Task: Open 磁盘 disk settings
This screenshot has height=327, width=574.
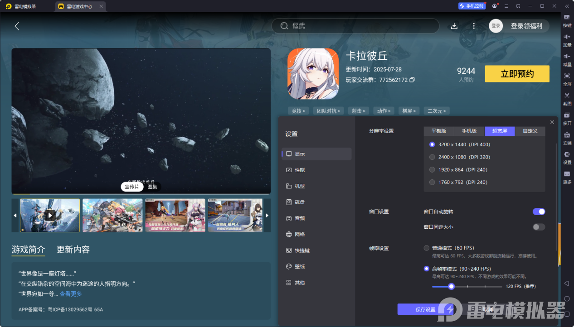Action: point(316,202)
